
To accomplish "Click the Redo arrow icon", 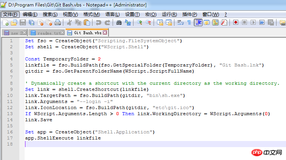I will click(x=107, y=23).
